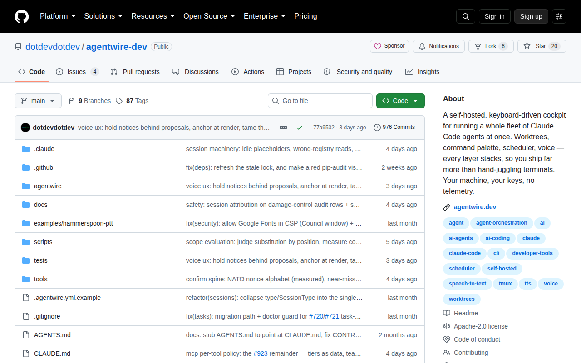Image resolution: width=581 pixels, height=363 pixels.
Task: View the Insights tab
Action: (x=422, y=72)
